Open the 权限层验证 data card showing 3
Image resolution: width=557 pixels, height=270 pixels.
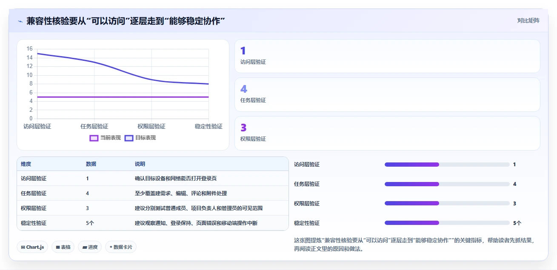coord(387,133)
